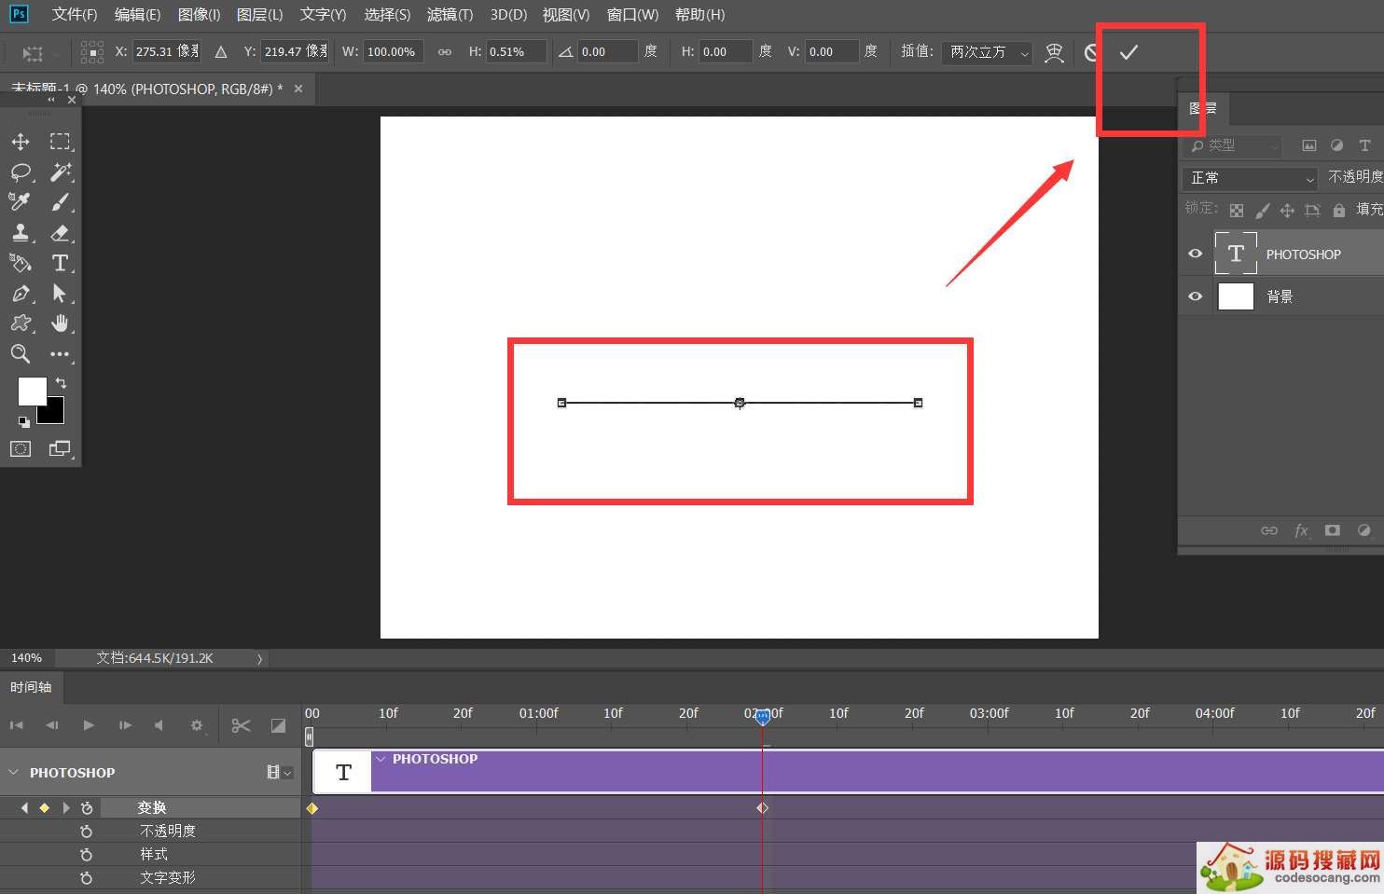
Task: Hide the PHOTOSHOP text layer
Action: 1195,254
